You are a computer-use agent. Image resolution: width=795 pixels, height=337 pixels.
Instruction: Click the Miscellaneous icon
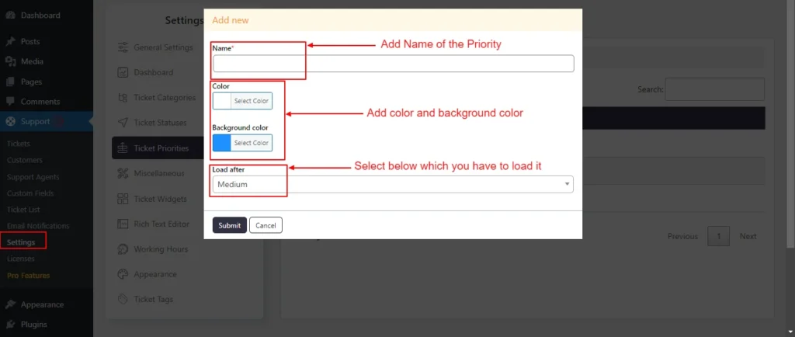tap(123, 173)
